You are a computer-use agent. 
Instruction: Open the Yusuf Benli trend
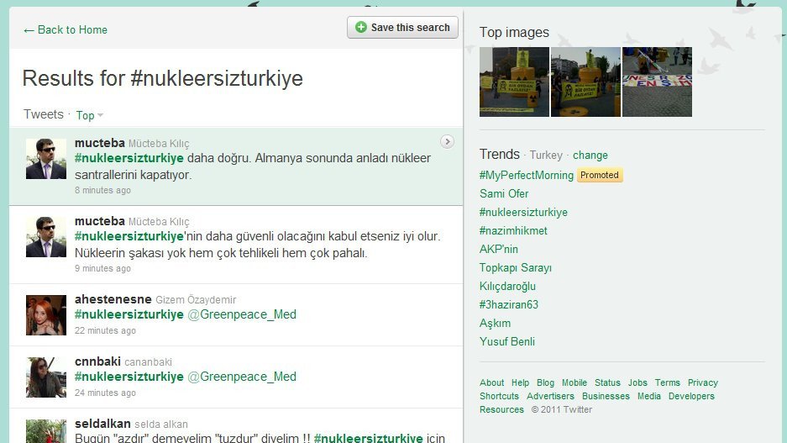click(507, 341)
